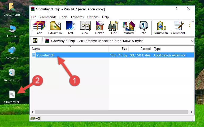
Task: Open the Help menu
Action: [105, 17]
